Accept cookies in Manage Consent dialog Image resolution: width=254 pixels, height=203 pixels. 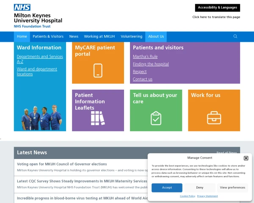pyautogui.click(x=167, y=188)
